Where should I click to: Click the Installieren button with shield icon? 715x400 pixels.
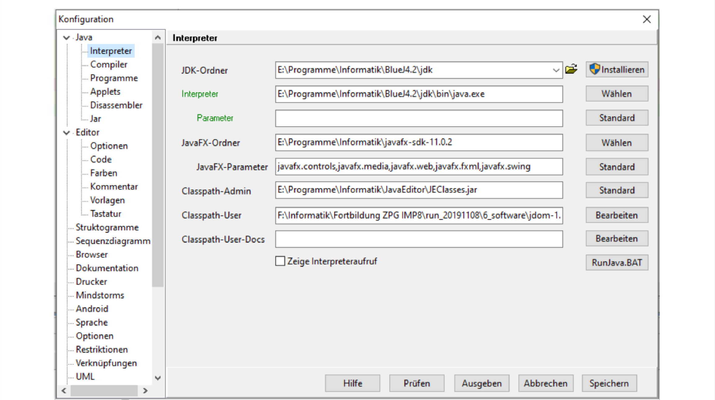(x=617, y=70)
